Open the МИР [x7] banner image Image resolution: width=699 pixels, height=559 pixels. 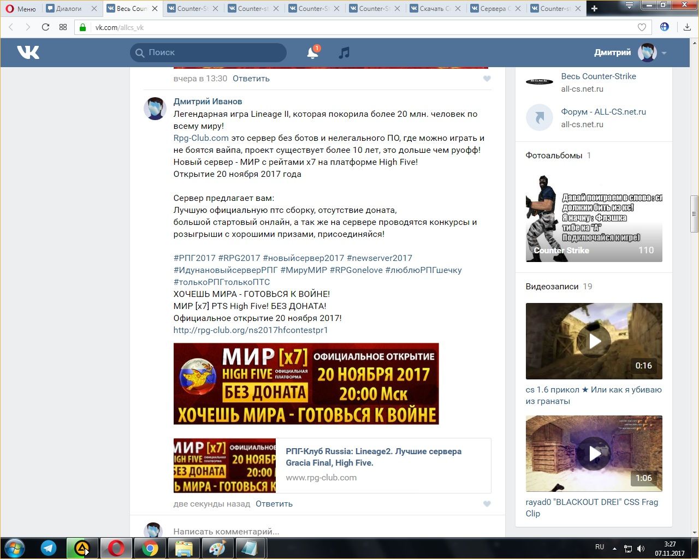[x=306, y=384]
